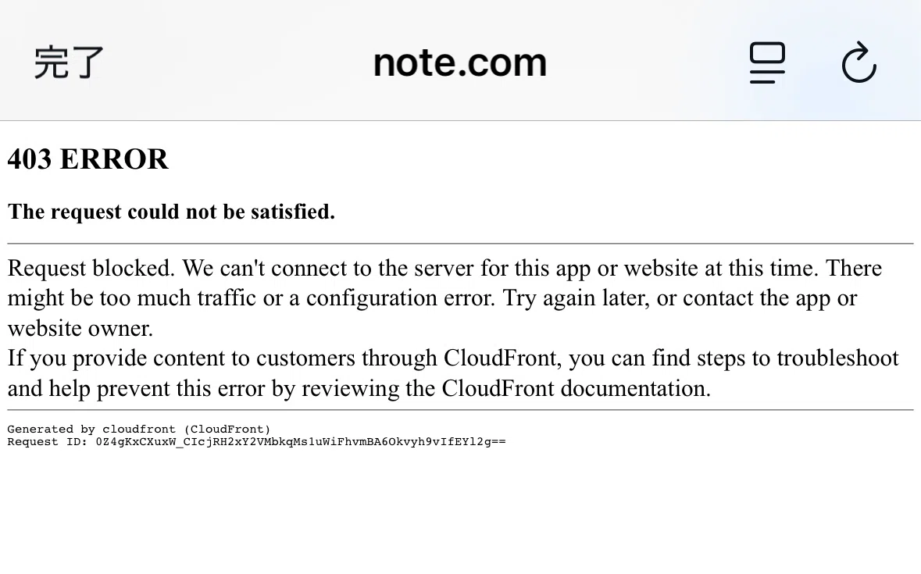
Task: Click the words "configuration error"
Action: point(400,298)
